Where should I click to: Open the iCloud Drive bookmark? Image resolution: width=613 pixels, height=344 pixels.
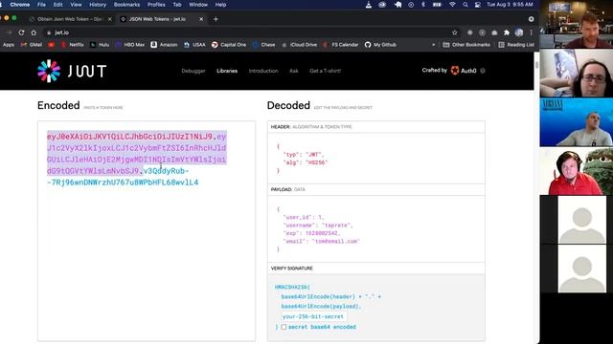[x=300, y=45]
